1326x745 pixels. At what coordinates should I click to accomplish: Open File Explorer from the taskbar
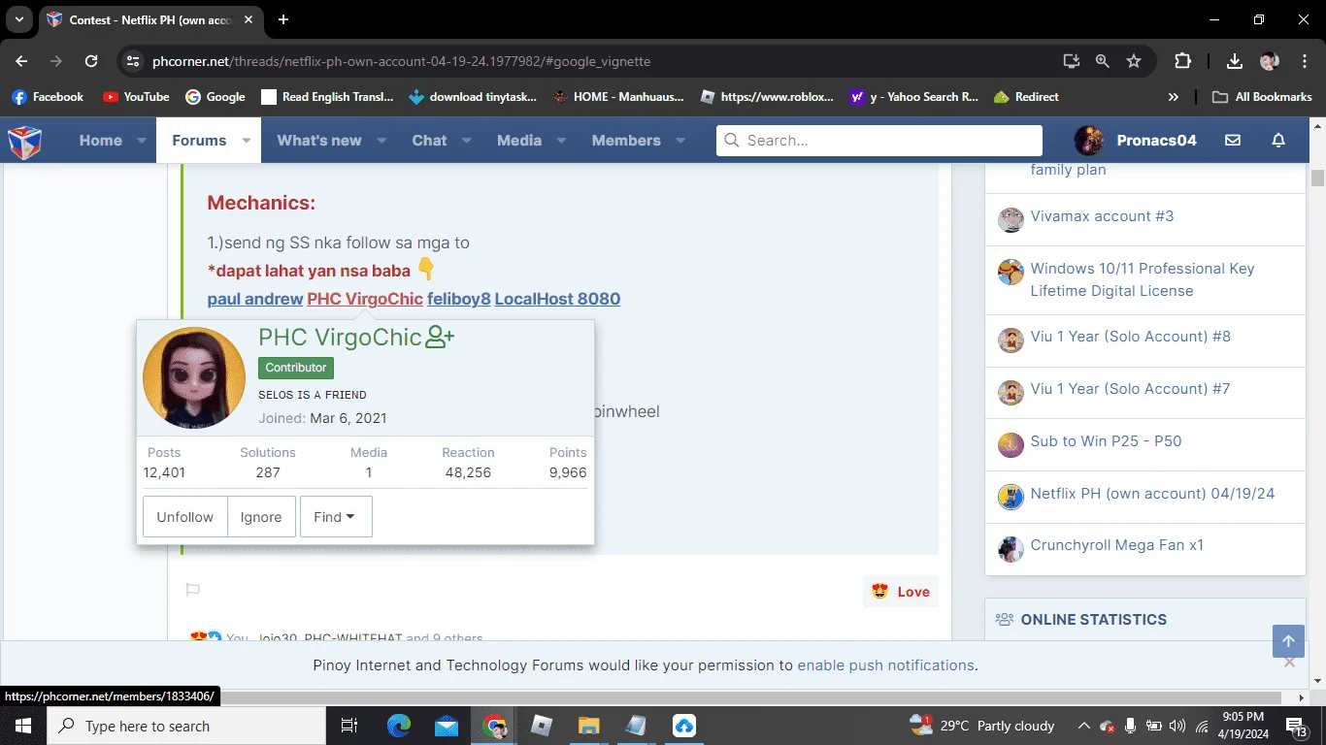589,726
